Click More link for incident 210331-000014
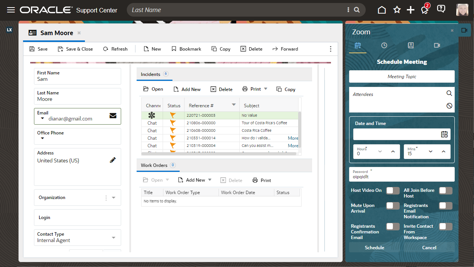 tap(293, 138)
